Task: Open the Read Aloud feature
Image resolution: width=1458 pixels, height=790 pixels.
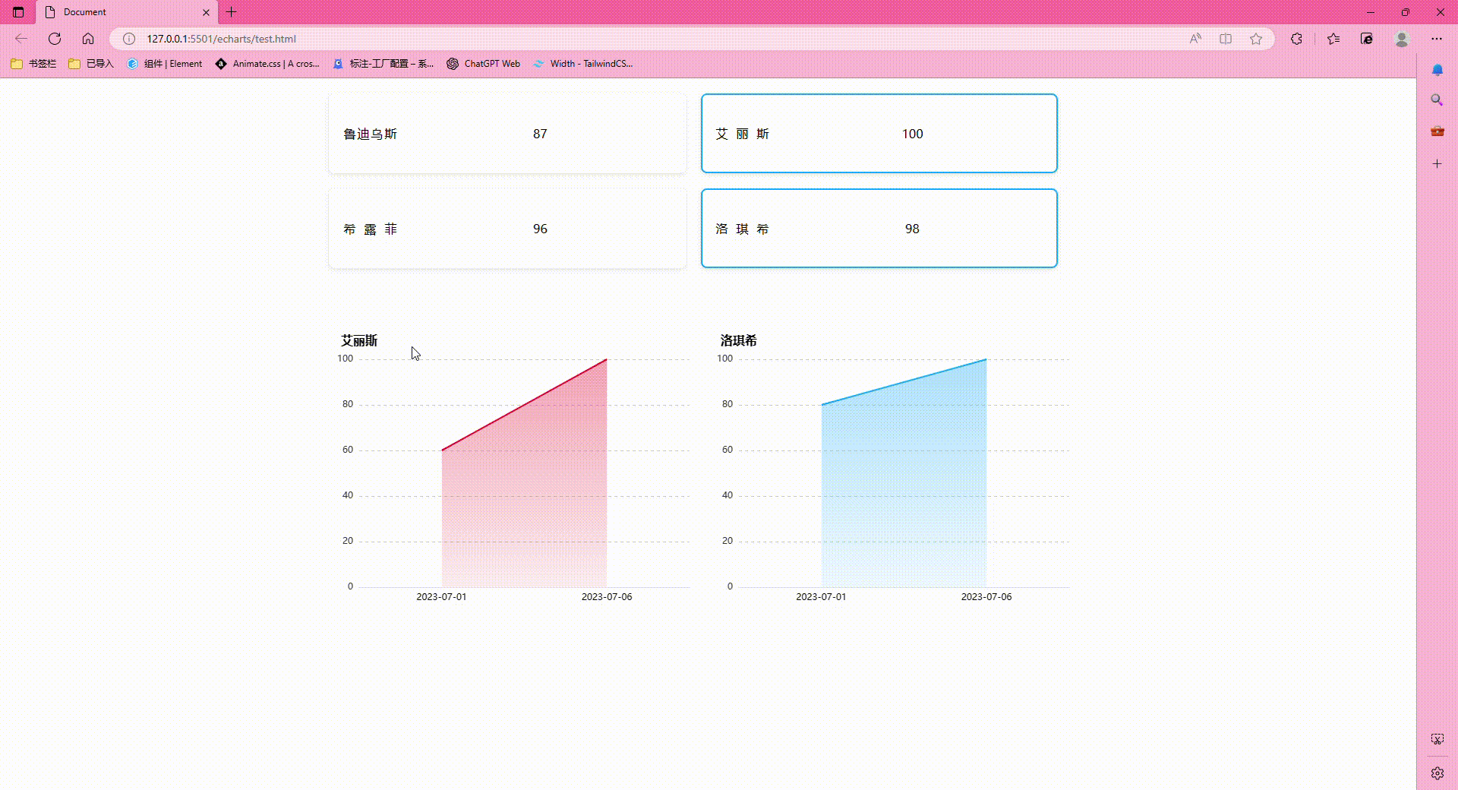Action: [1195, 39]
